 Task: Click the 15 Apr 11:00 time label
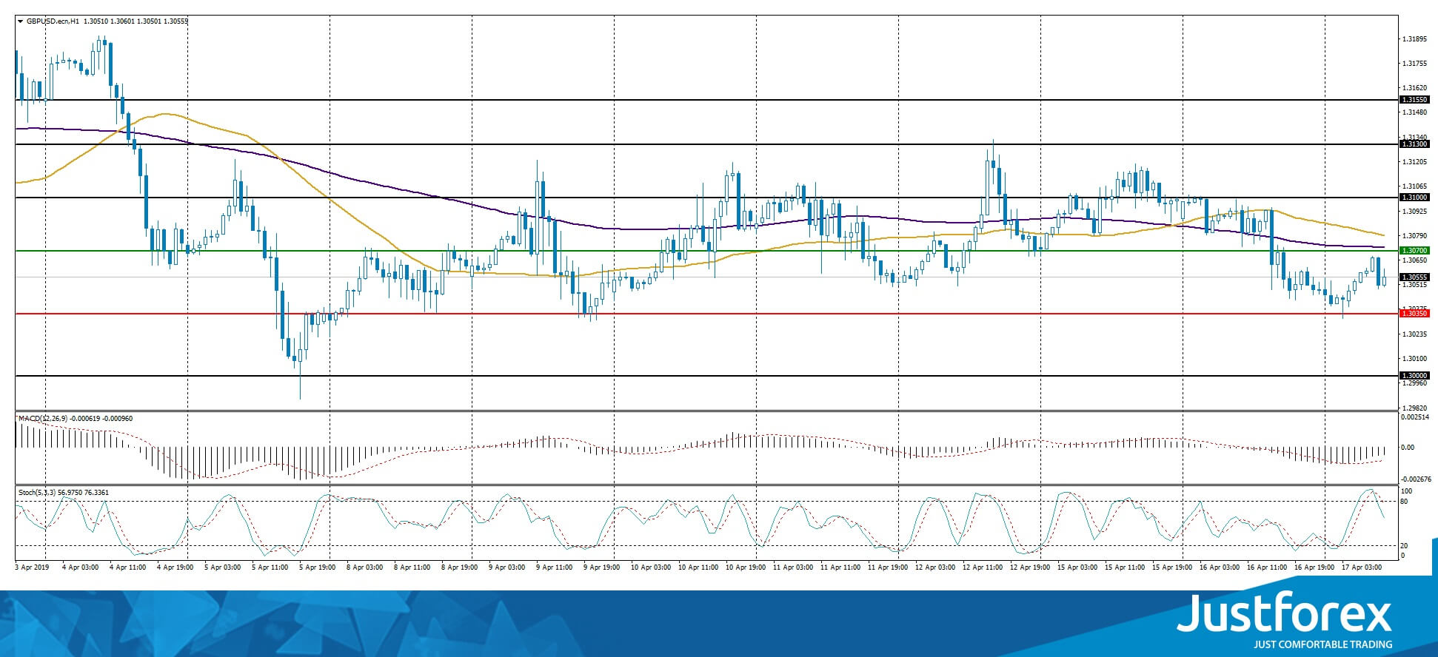coord(1124,567)
